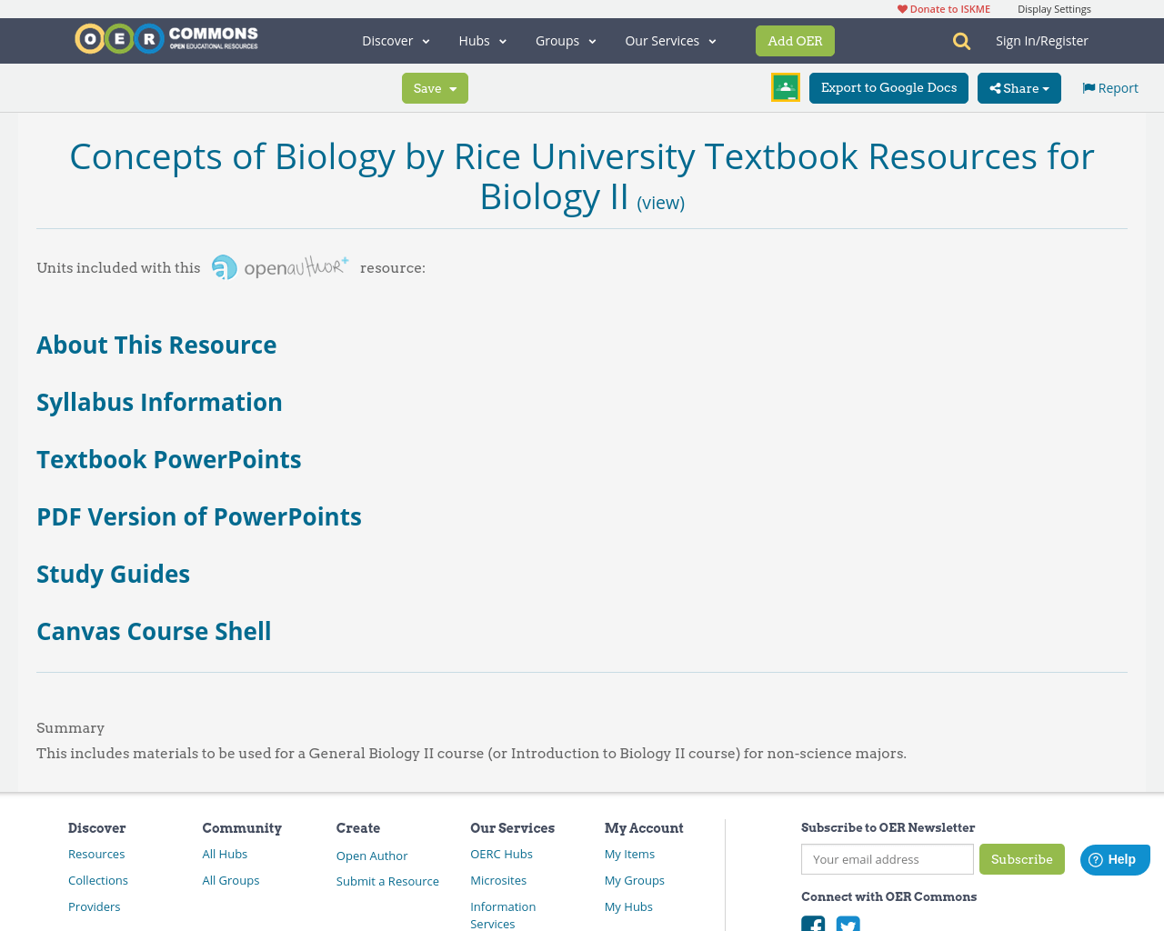Open the Study Guides unit
This screenshot has height=931, width=1164.
tap(114, 574)
